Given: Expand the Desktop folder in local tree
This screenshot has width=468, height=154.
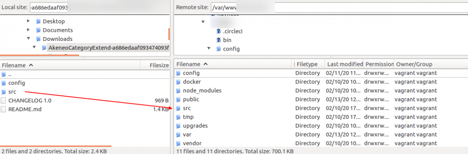Looking at the screenshot, I should tap(28, 21).
